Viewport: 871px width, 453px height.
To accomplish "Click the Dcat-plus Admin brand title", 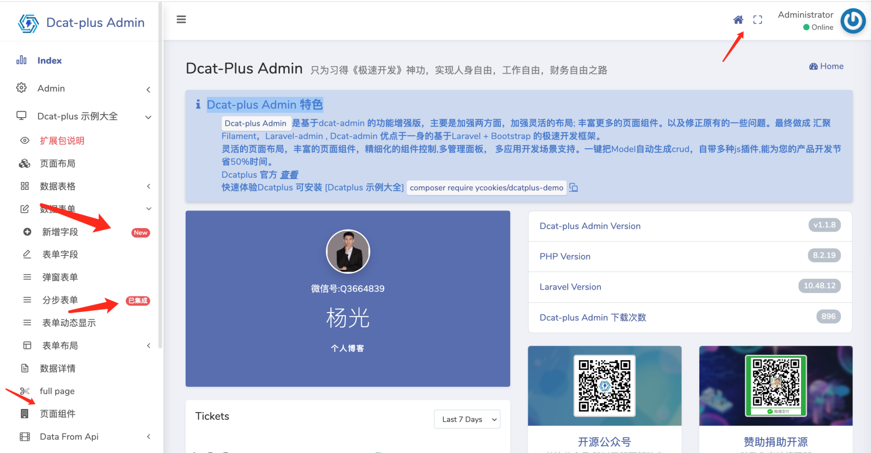I will (95, 23).
